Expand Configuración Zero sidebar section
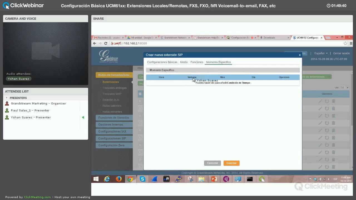Screen dimensions: 356x200 [x=114, y=145]
